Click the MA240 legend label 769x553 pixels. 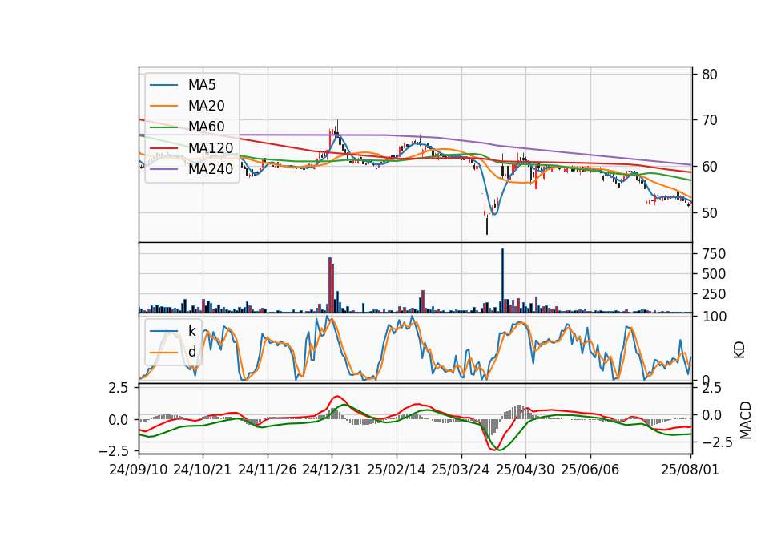[x=211, y=169]
